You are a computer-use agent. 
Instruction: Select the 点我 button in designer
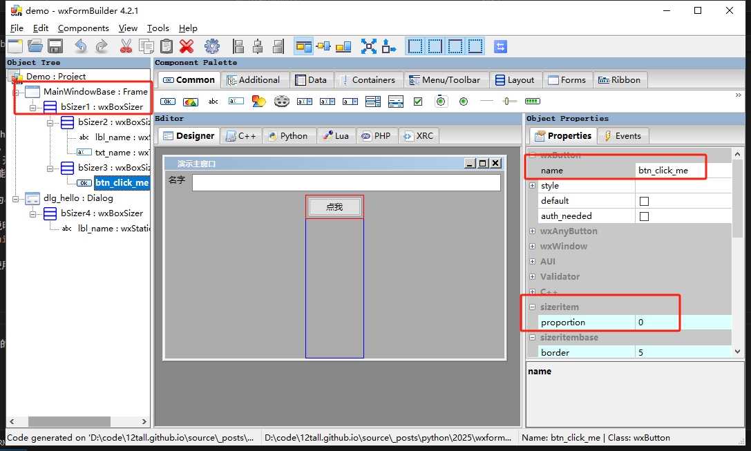tap(335, 207)
